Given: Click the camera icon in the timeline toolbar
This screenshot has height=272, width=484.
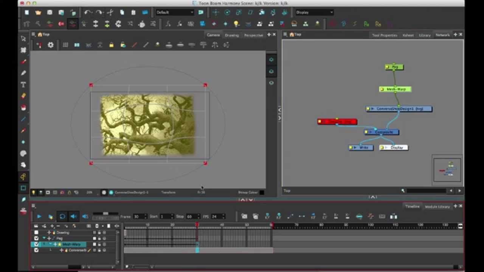Looking at the screenshot, I should click(x=244, y=216).
